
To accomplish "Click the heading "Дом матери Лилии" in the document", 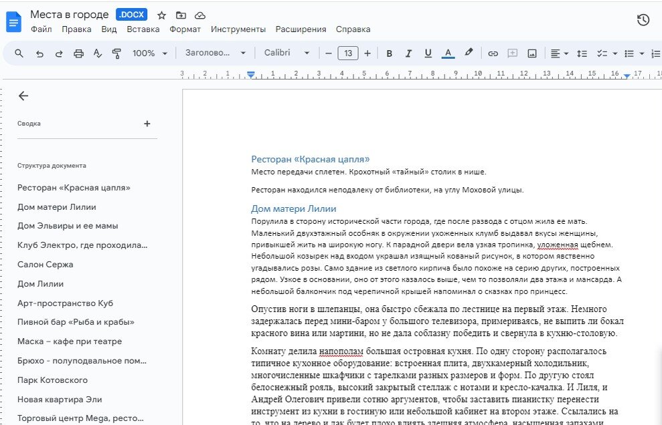I will [293, 208].
